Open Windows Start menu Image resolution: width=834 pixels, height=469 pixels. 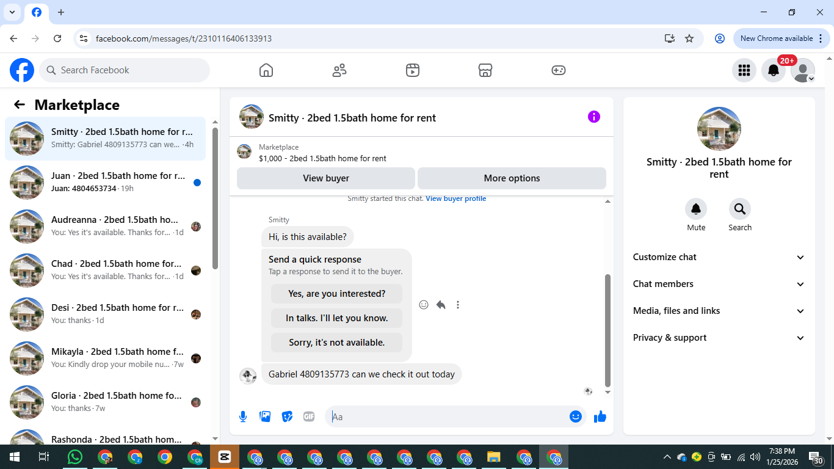[15, 457]
